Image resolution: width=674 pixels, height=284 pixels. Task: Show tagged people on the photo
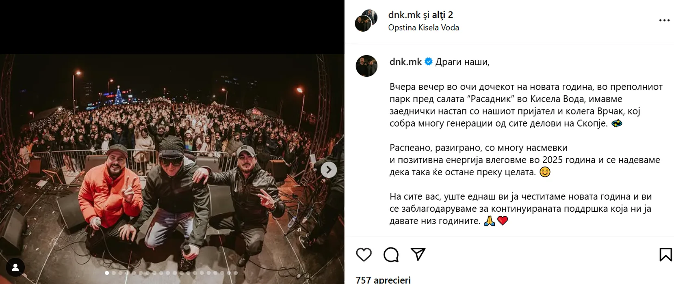(x=15, y=267)
